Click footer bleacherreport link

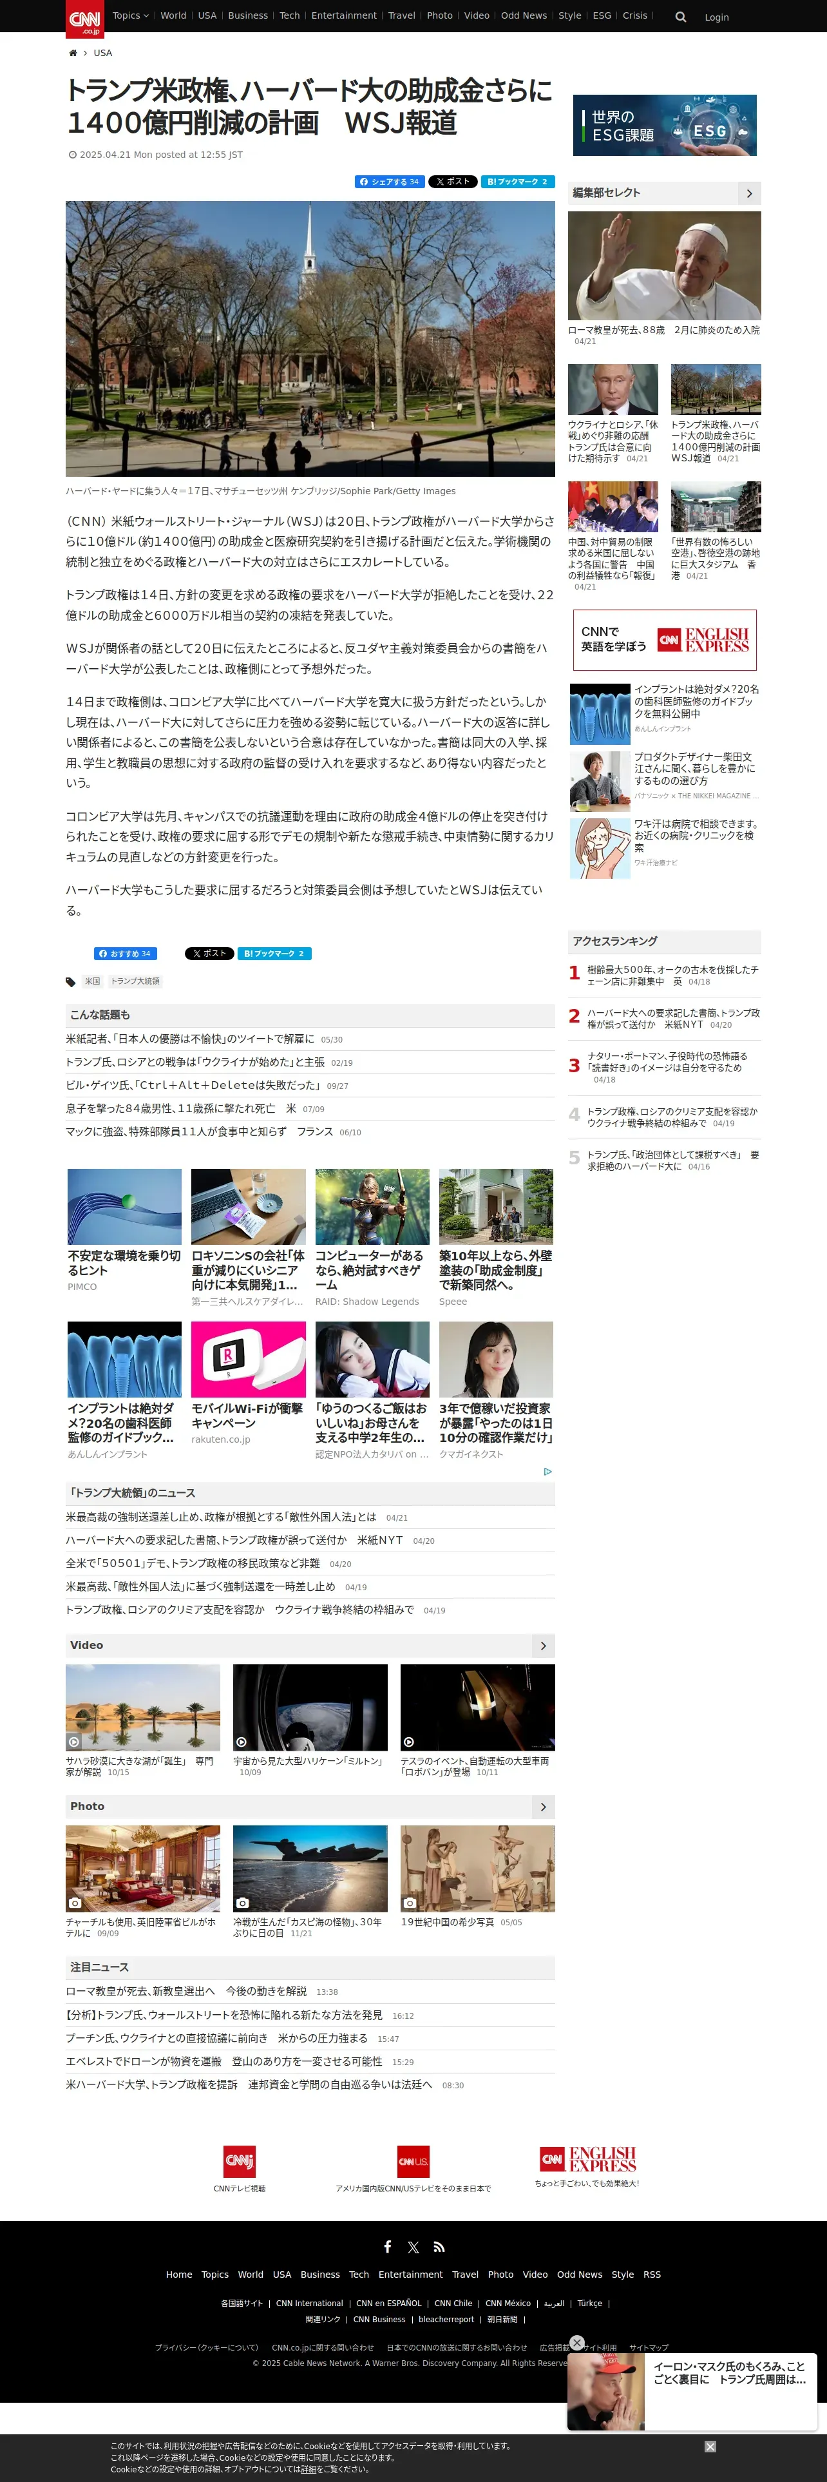446,2319
